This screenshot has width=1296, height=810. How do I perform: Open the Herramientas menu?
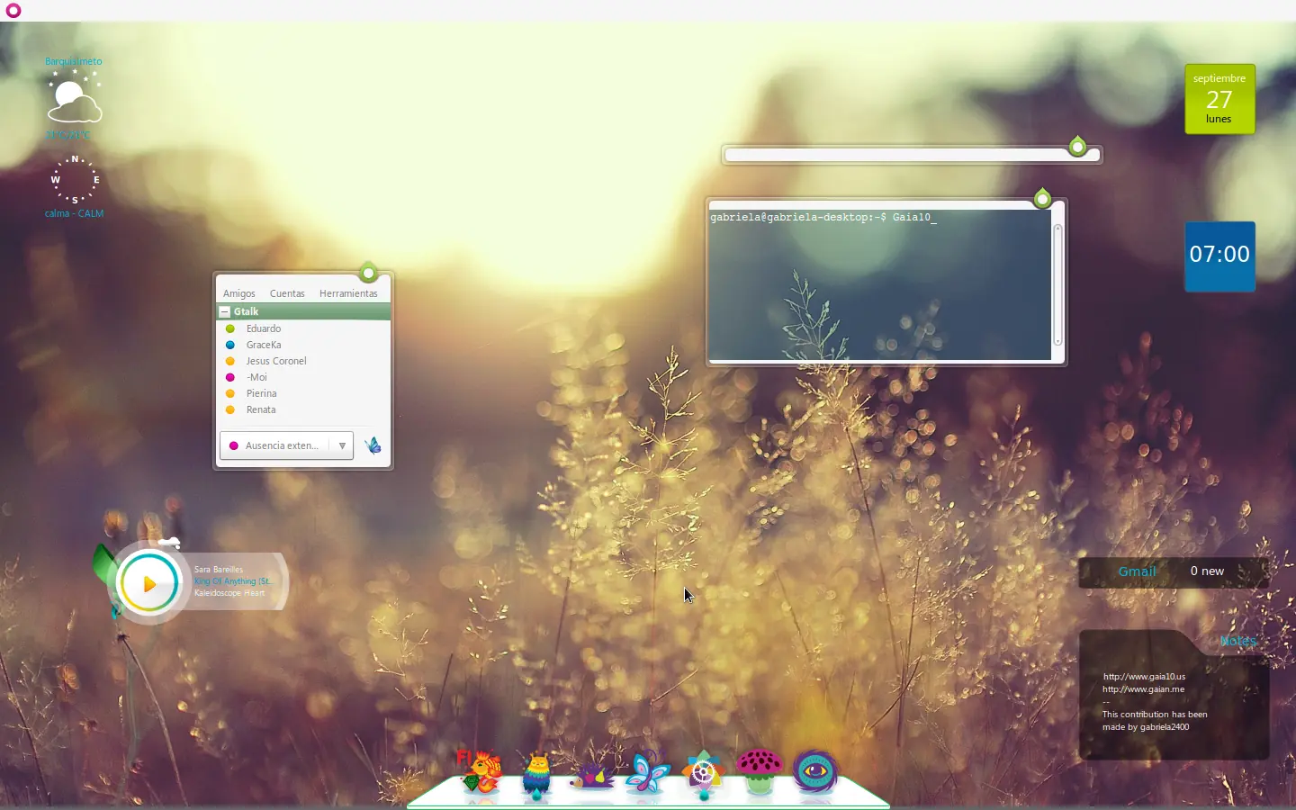(x=348, y=293)
